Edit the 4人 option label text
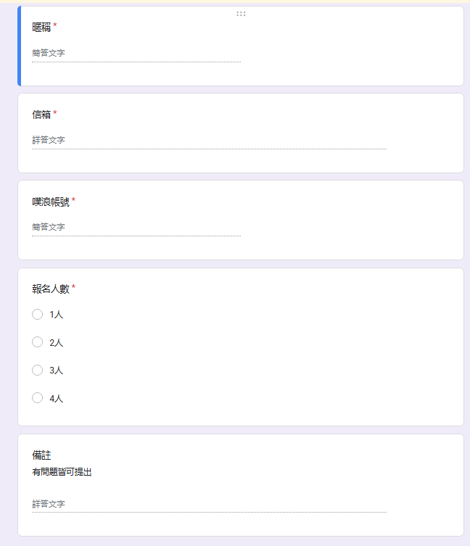470x546 pixels. pos(56,398)
